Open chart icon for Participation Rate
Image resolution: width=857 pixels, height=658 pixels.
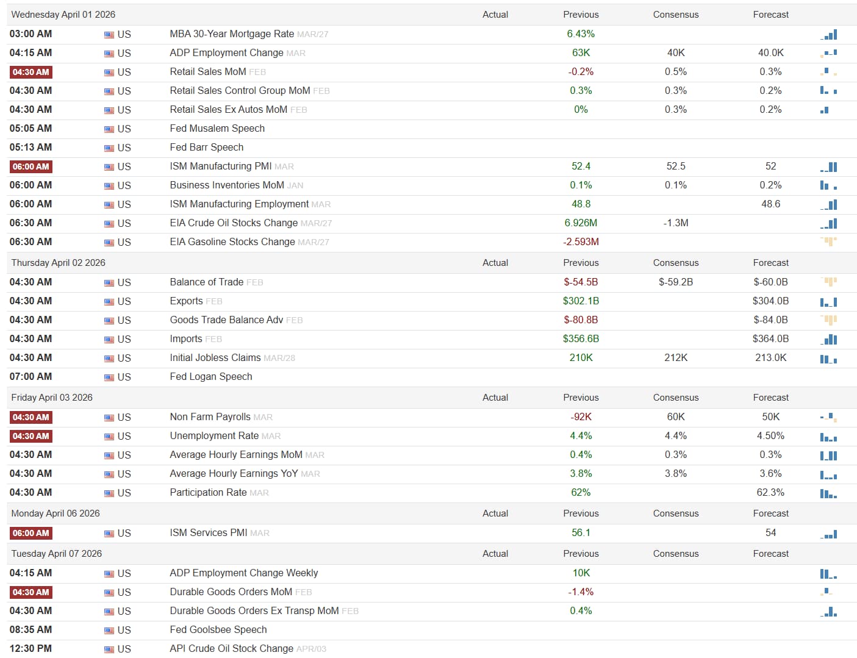click(x=829, y=493)
